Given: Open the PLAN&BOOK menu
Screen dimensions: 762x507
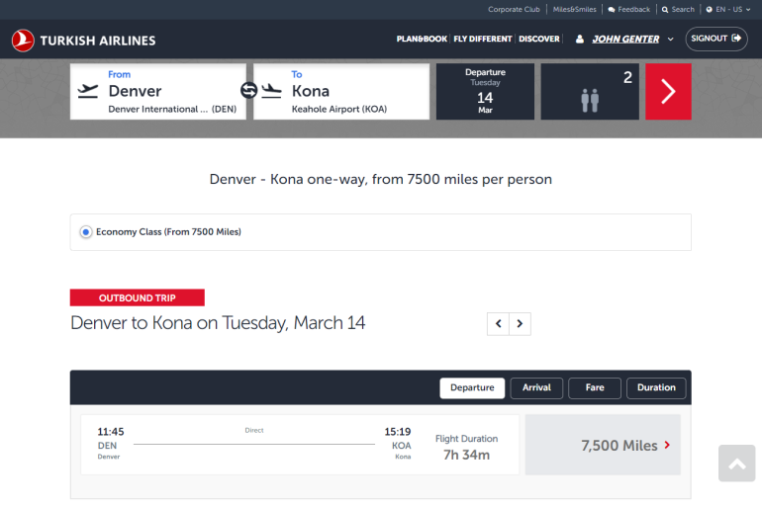Looking at the screenshot, I should point(422,40).
